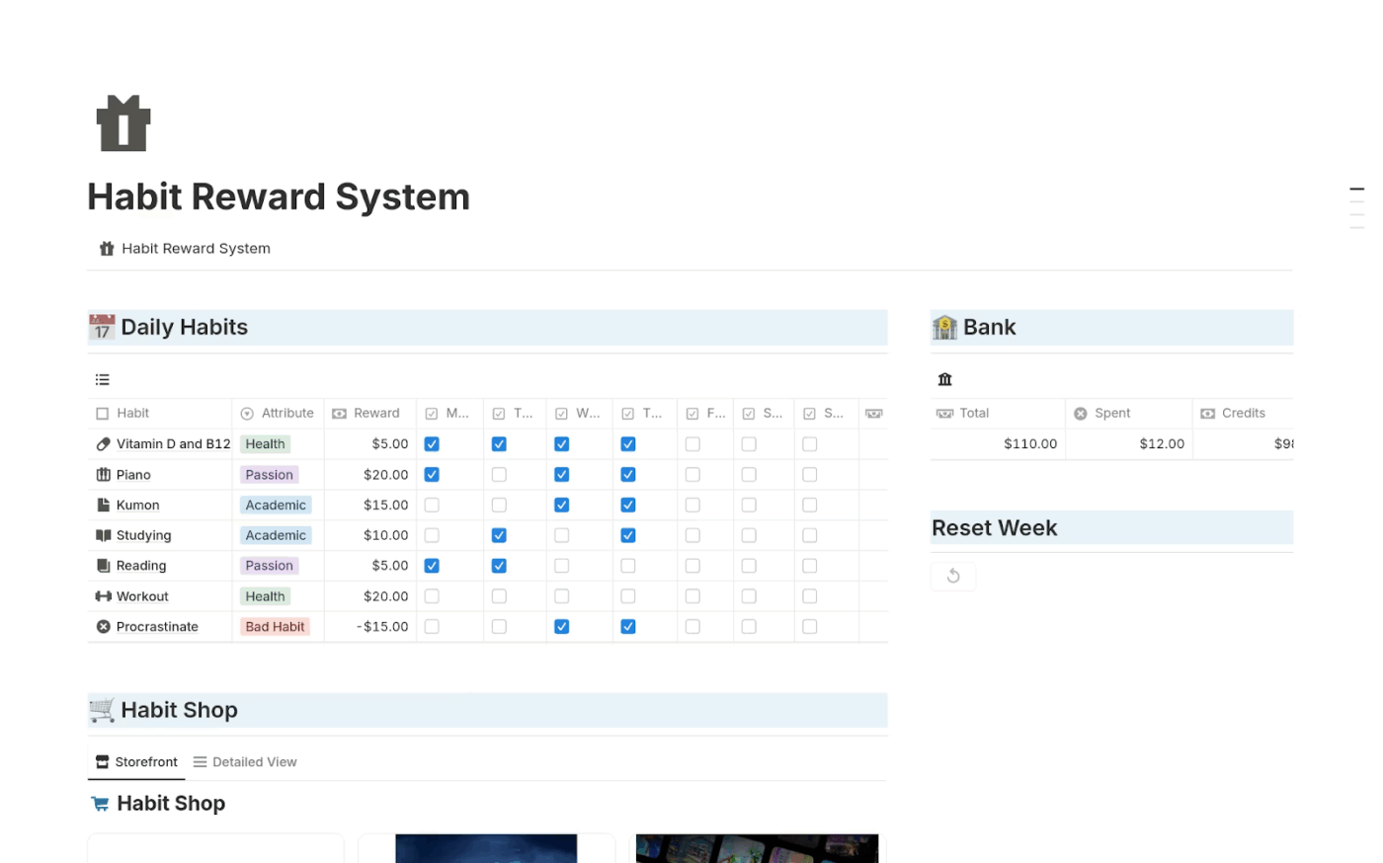Click the pill icon next to Vitamin D and B12
The width and height of the screenshot is (1383, 863).
click(104, 443)
